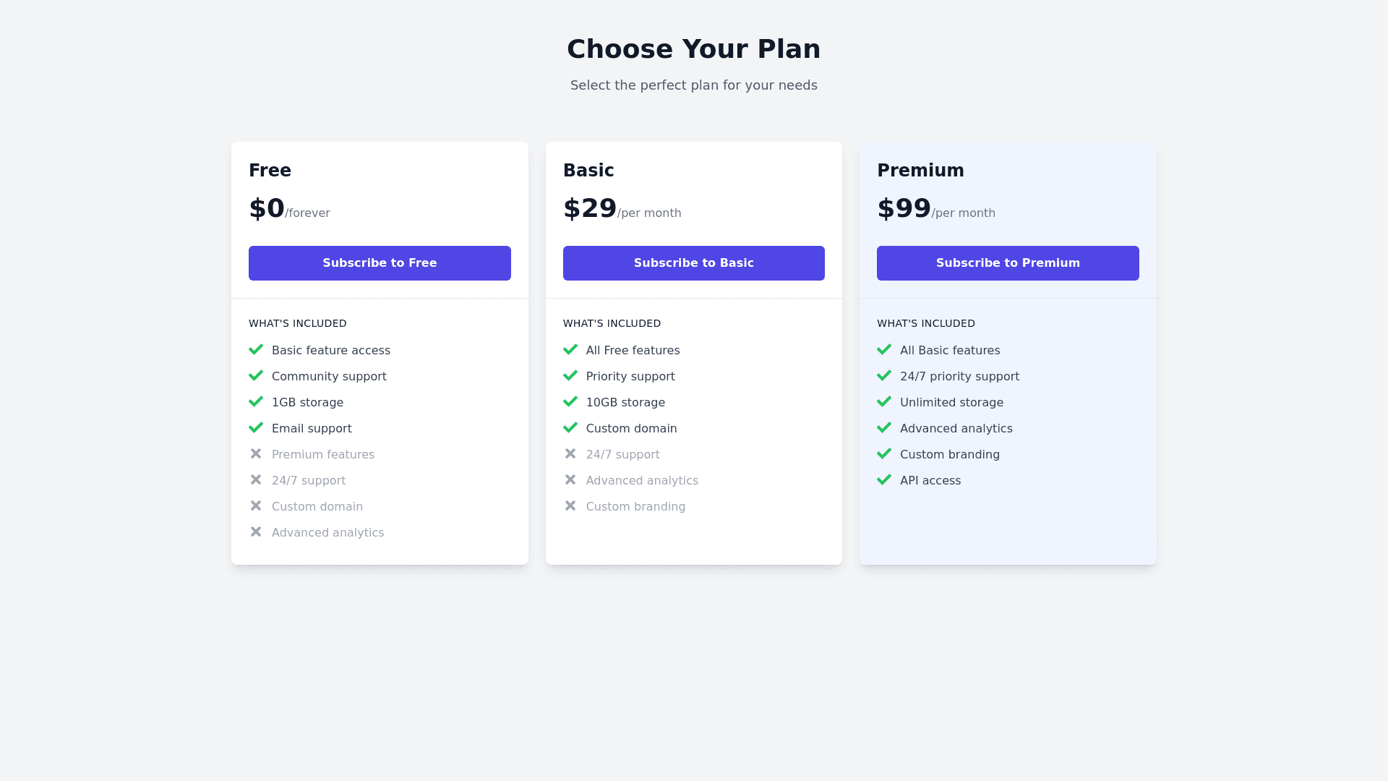Click the X icon next to Custom branding
The width and height of the screenshot is (1388, 781).
(570, 506)
